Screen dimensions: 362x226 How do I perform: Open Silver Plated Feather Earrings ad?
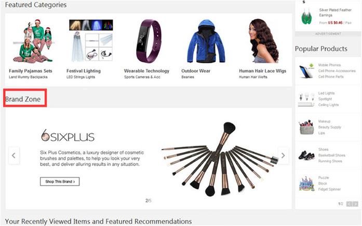(335, 12)
